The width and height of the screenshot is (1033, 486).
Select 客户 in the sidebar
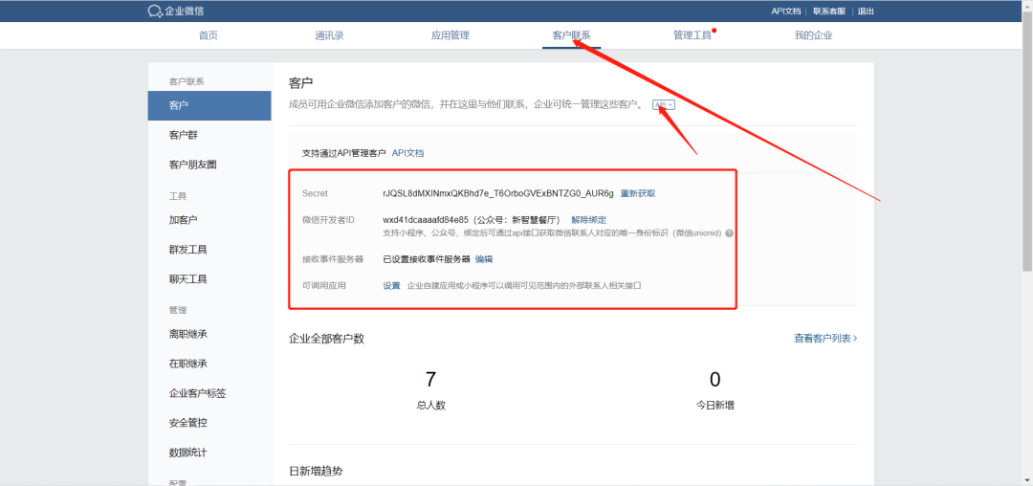[209, 105]
